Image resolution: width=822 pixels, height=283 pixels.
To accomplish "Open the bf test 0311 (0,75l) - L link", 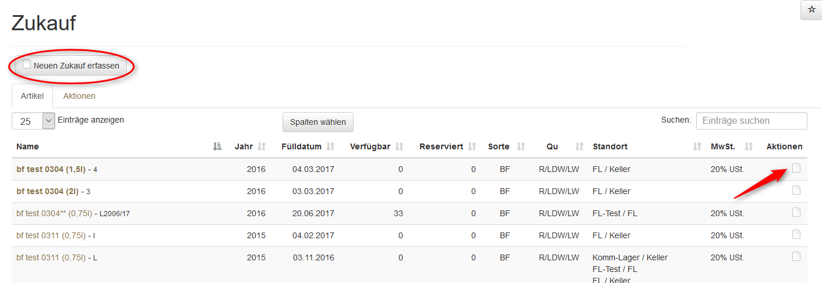I will tap(51, 257).
